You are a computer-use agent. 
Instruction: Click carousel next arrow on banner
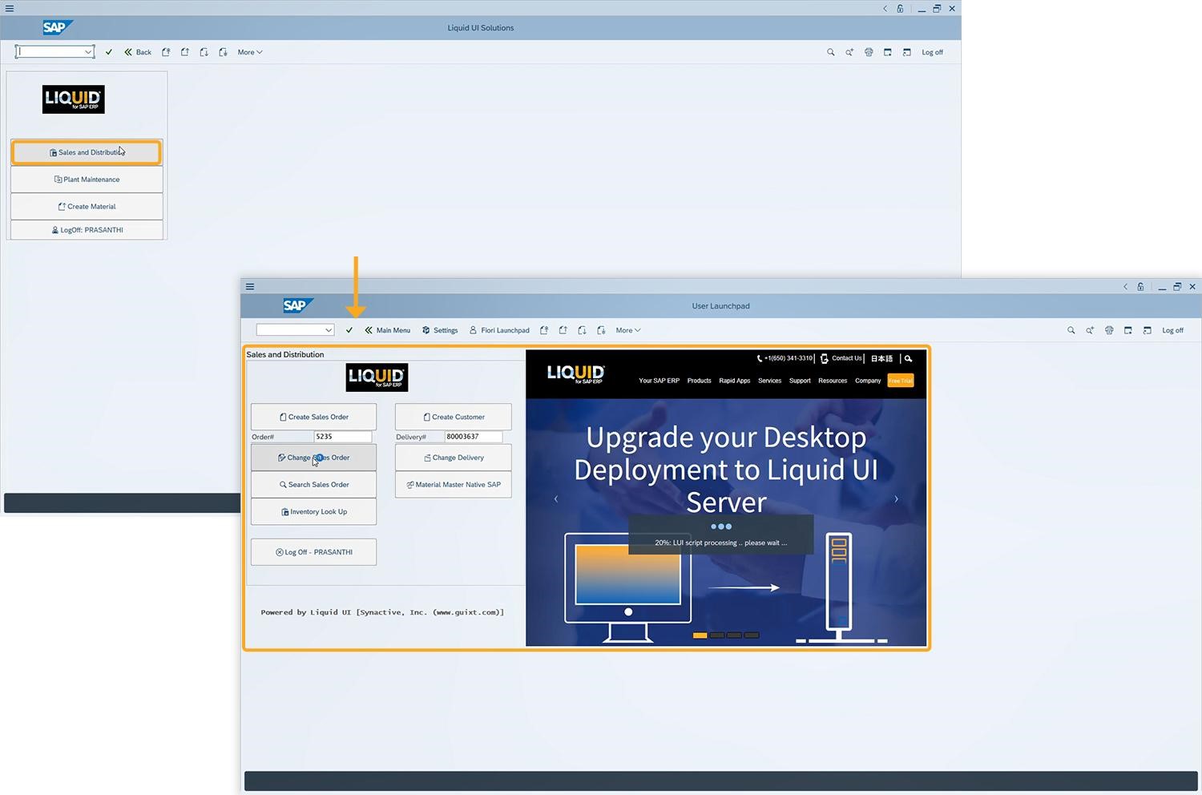point(896,499)
